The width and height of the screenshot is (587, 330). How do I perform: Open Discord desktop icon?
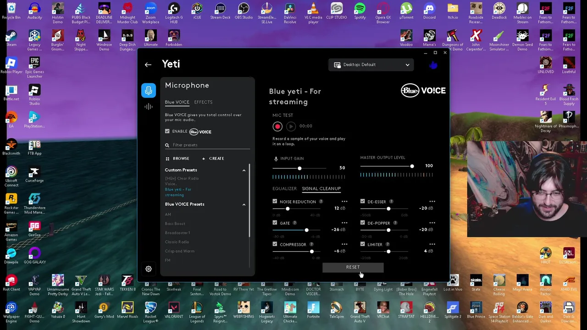[429, 12]
